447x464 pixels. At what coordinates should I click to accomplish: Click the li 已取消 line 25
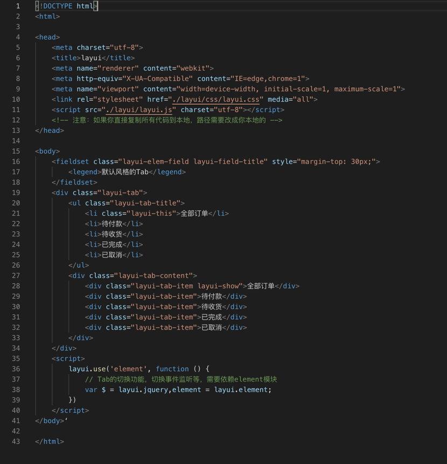coord(114,255)
